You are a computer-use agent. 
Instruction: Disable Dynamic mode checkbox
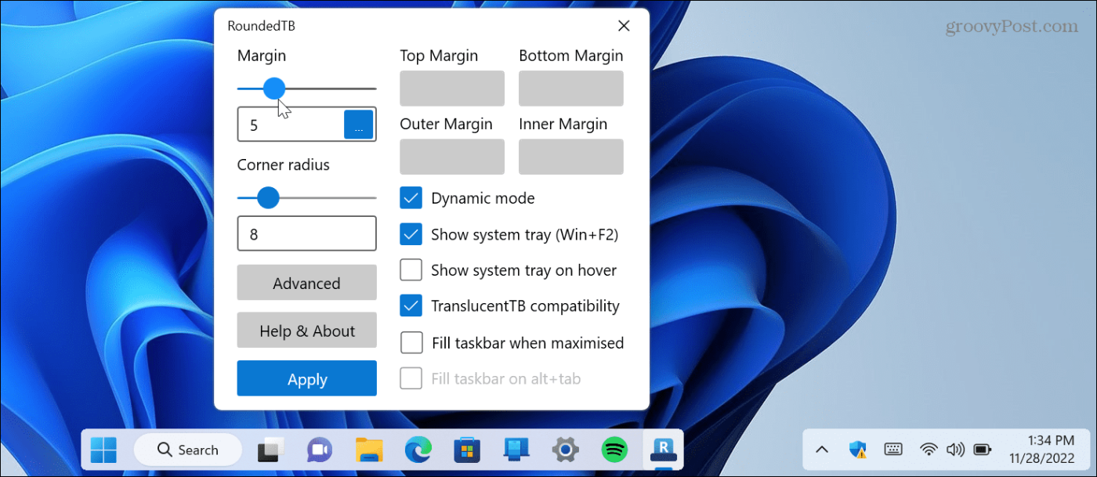click(411, 198)
